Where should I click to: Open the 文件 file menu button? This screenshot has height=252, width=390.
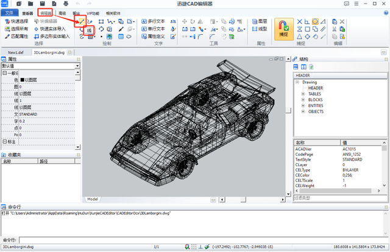coord(10,13)
